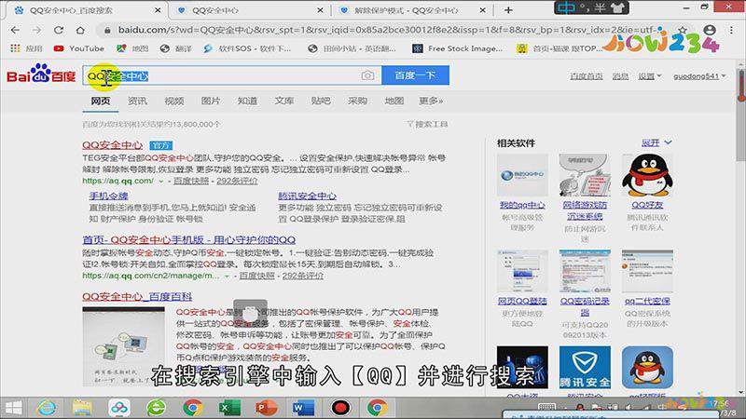Image resolution: width=746 pixels, height=419 pixels.
Task: Open the 百度首页 link
Action: click(587, 76)
